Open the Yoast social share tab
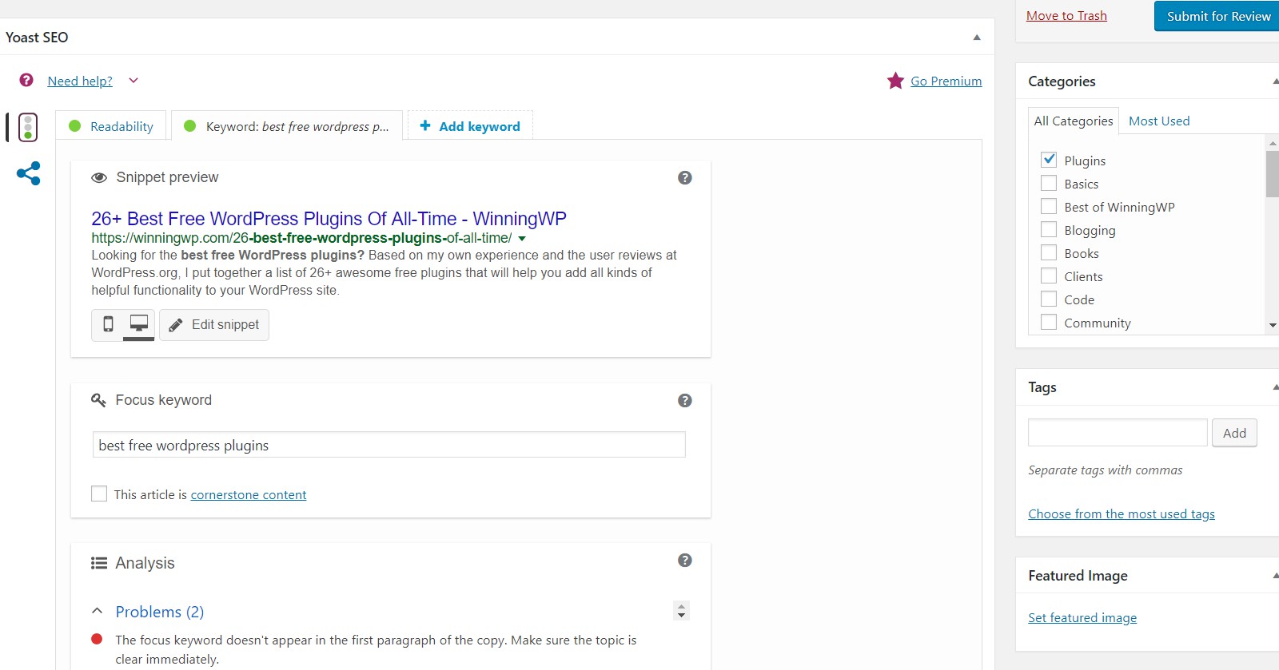 29,173
